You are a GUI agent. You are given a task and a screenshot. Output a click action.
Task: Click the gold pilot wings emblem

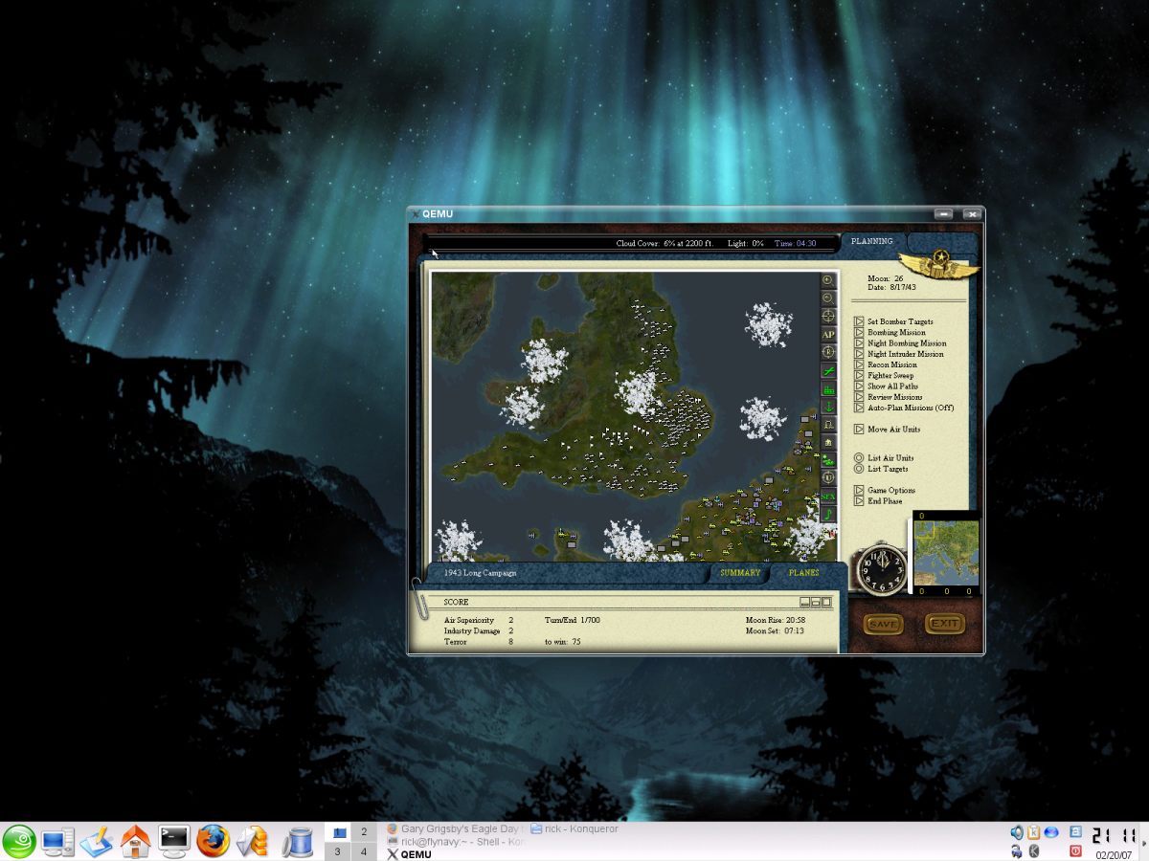pos(938,267)
